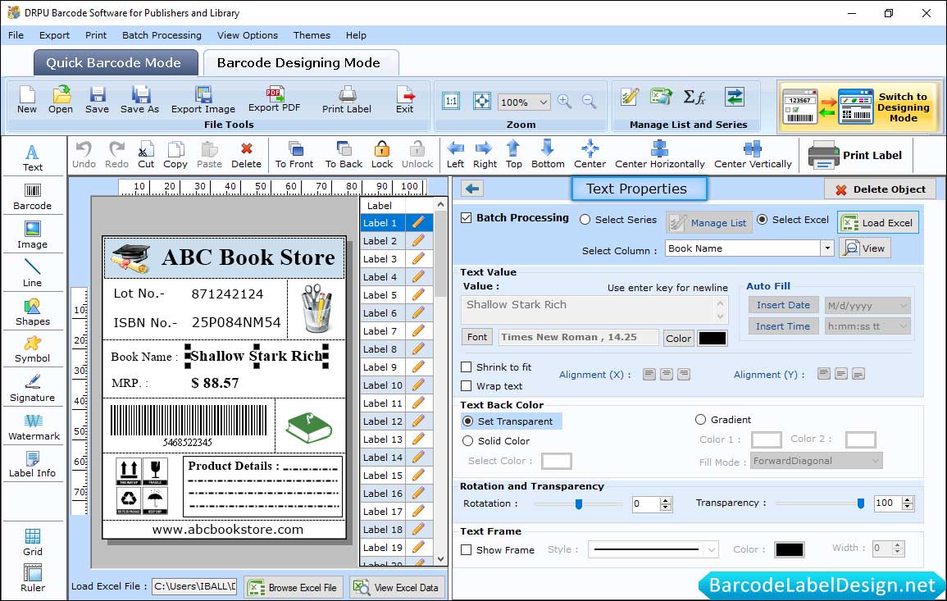Enable Show Frame checkbox

[x=467, y=549]
